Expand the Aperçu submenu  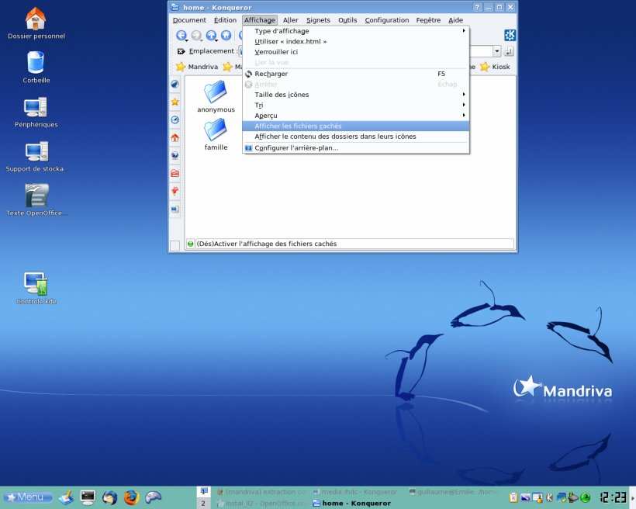coord(356,116)
